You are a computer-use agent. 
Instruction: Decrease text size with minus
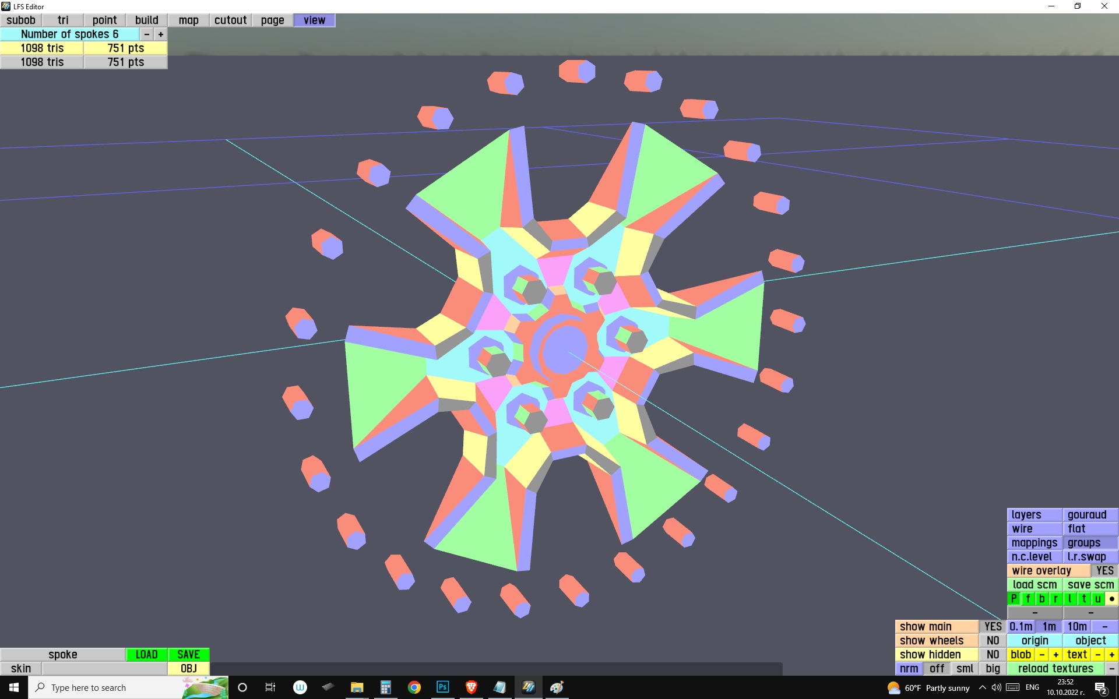coord(1097,655)
